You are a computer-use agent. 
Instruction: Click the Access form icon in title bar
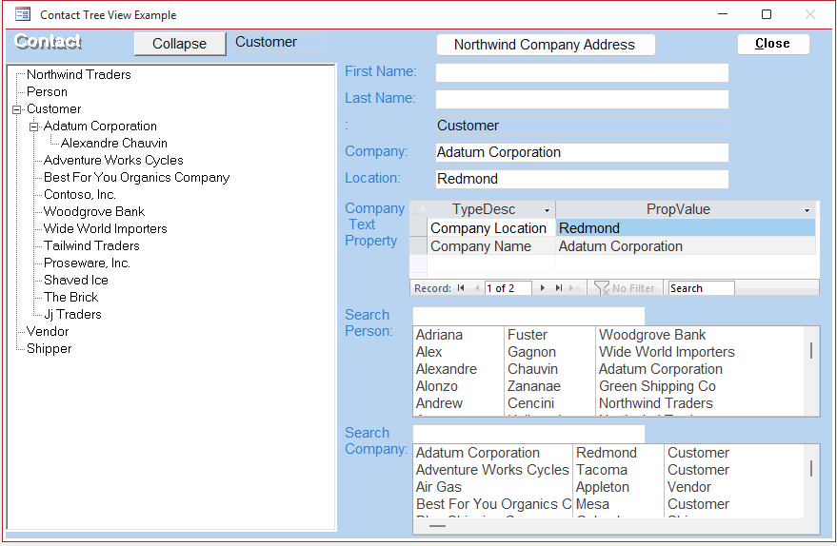(23, 15)
